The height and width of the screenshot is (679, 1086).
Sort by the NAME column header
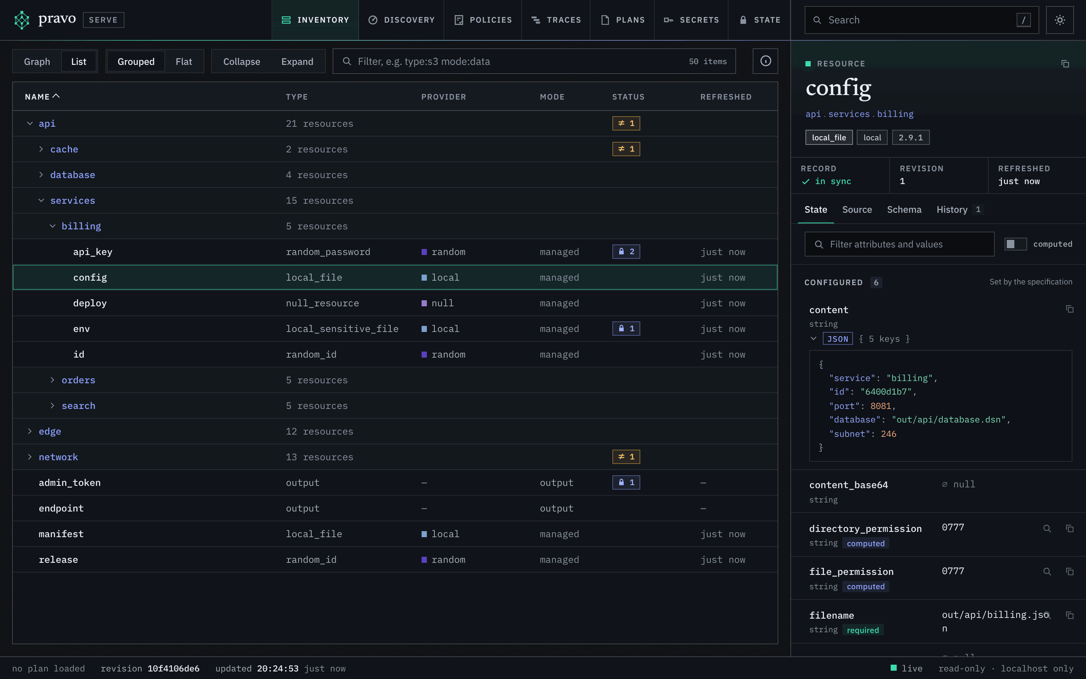pyautogui.click(x=42, y=97)
